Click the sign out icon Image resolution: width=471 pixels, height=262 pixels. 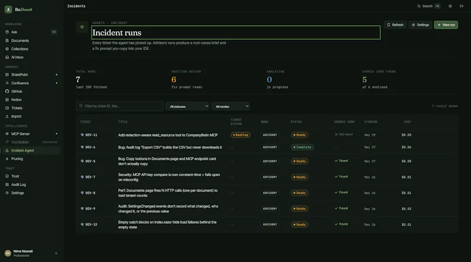pyautogui.click(x=462, y=6)
